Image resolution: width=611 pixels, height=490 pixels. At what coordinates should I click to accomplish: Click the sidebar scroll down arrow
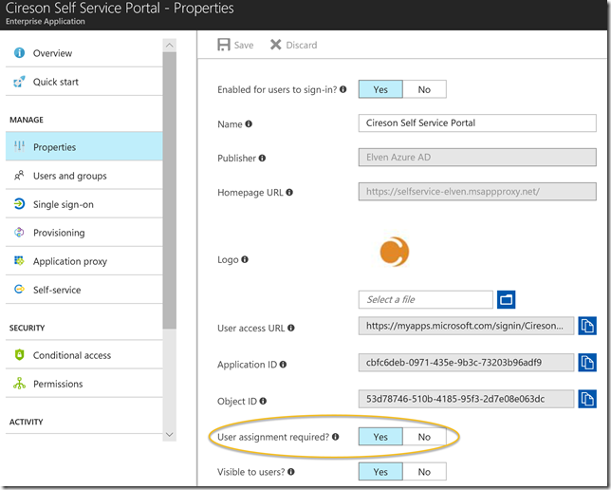(x=170, y=434)
